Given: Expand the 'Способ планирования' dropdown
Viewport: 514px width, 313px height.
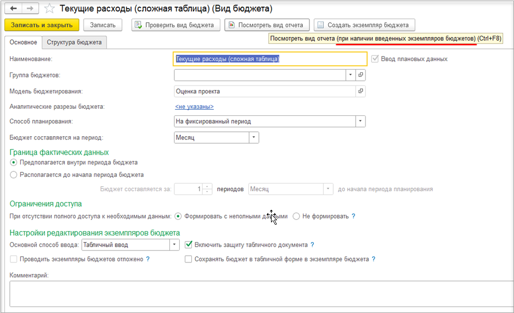Looking at the screenshot, I should (361, 121).
